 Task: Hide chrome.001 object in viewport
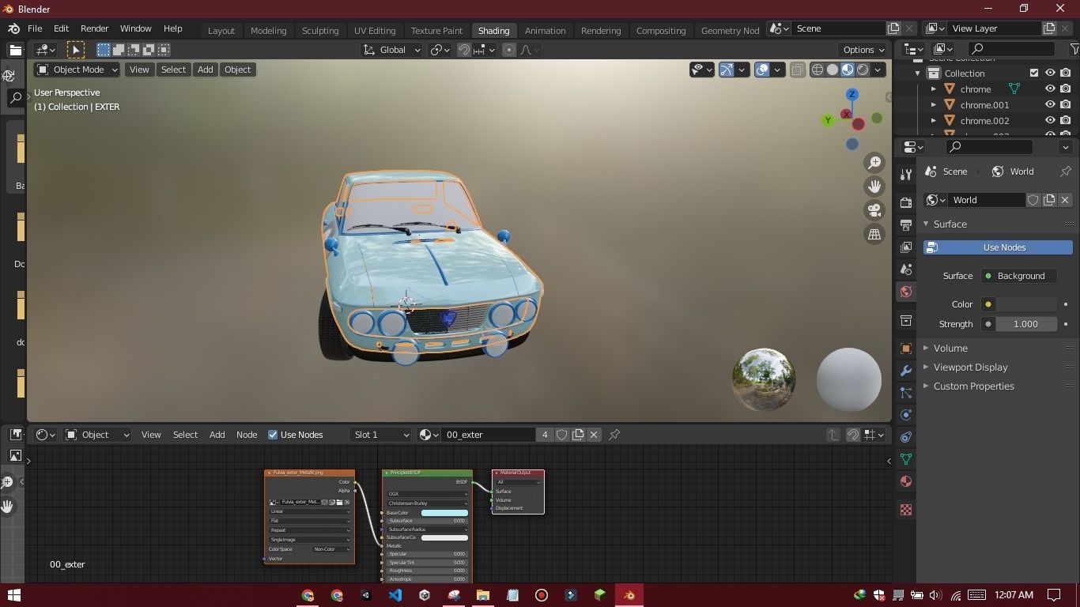(x=1050, y=105)
